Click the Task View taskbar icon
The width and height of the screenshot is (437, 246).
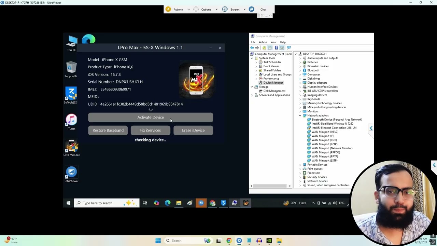145,203
